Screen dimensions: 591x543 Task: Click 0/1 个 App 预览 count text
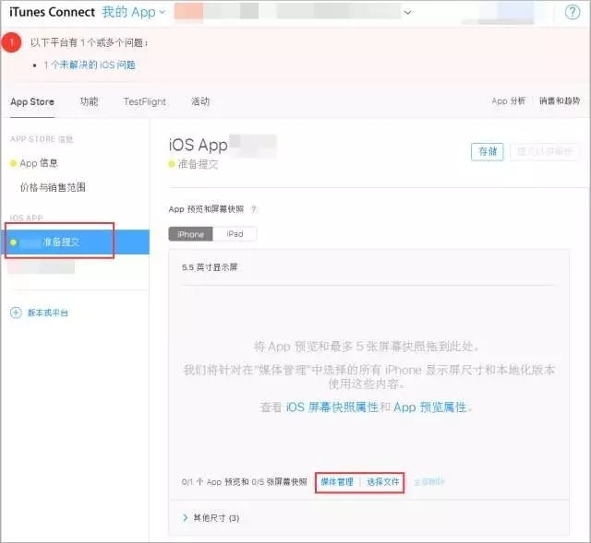point(244,481)
